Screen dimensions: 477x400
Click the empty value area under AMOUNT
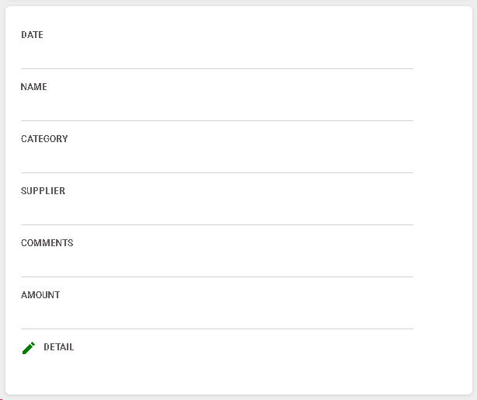click(x=217, y=315)
